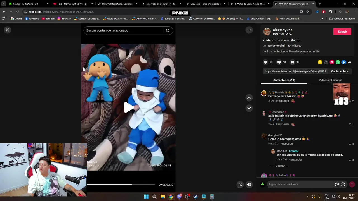Open a new browser tab with plus
Image resolution: width=358 pixels, height=201 pixels.
320,4
